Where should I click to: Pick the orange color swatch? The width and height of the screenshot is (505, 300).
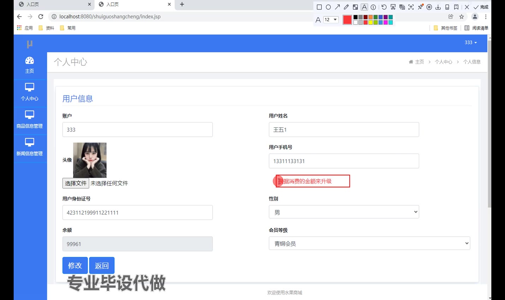(370, 17)
